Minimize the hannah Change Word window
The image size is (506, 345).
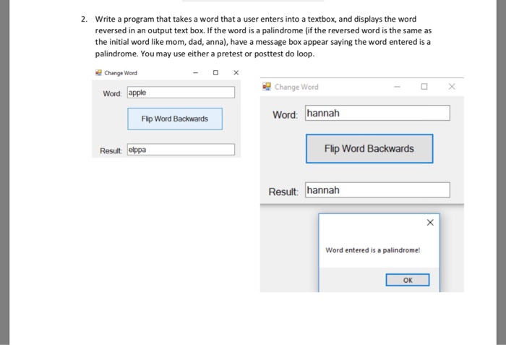coord(398,87)
